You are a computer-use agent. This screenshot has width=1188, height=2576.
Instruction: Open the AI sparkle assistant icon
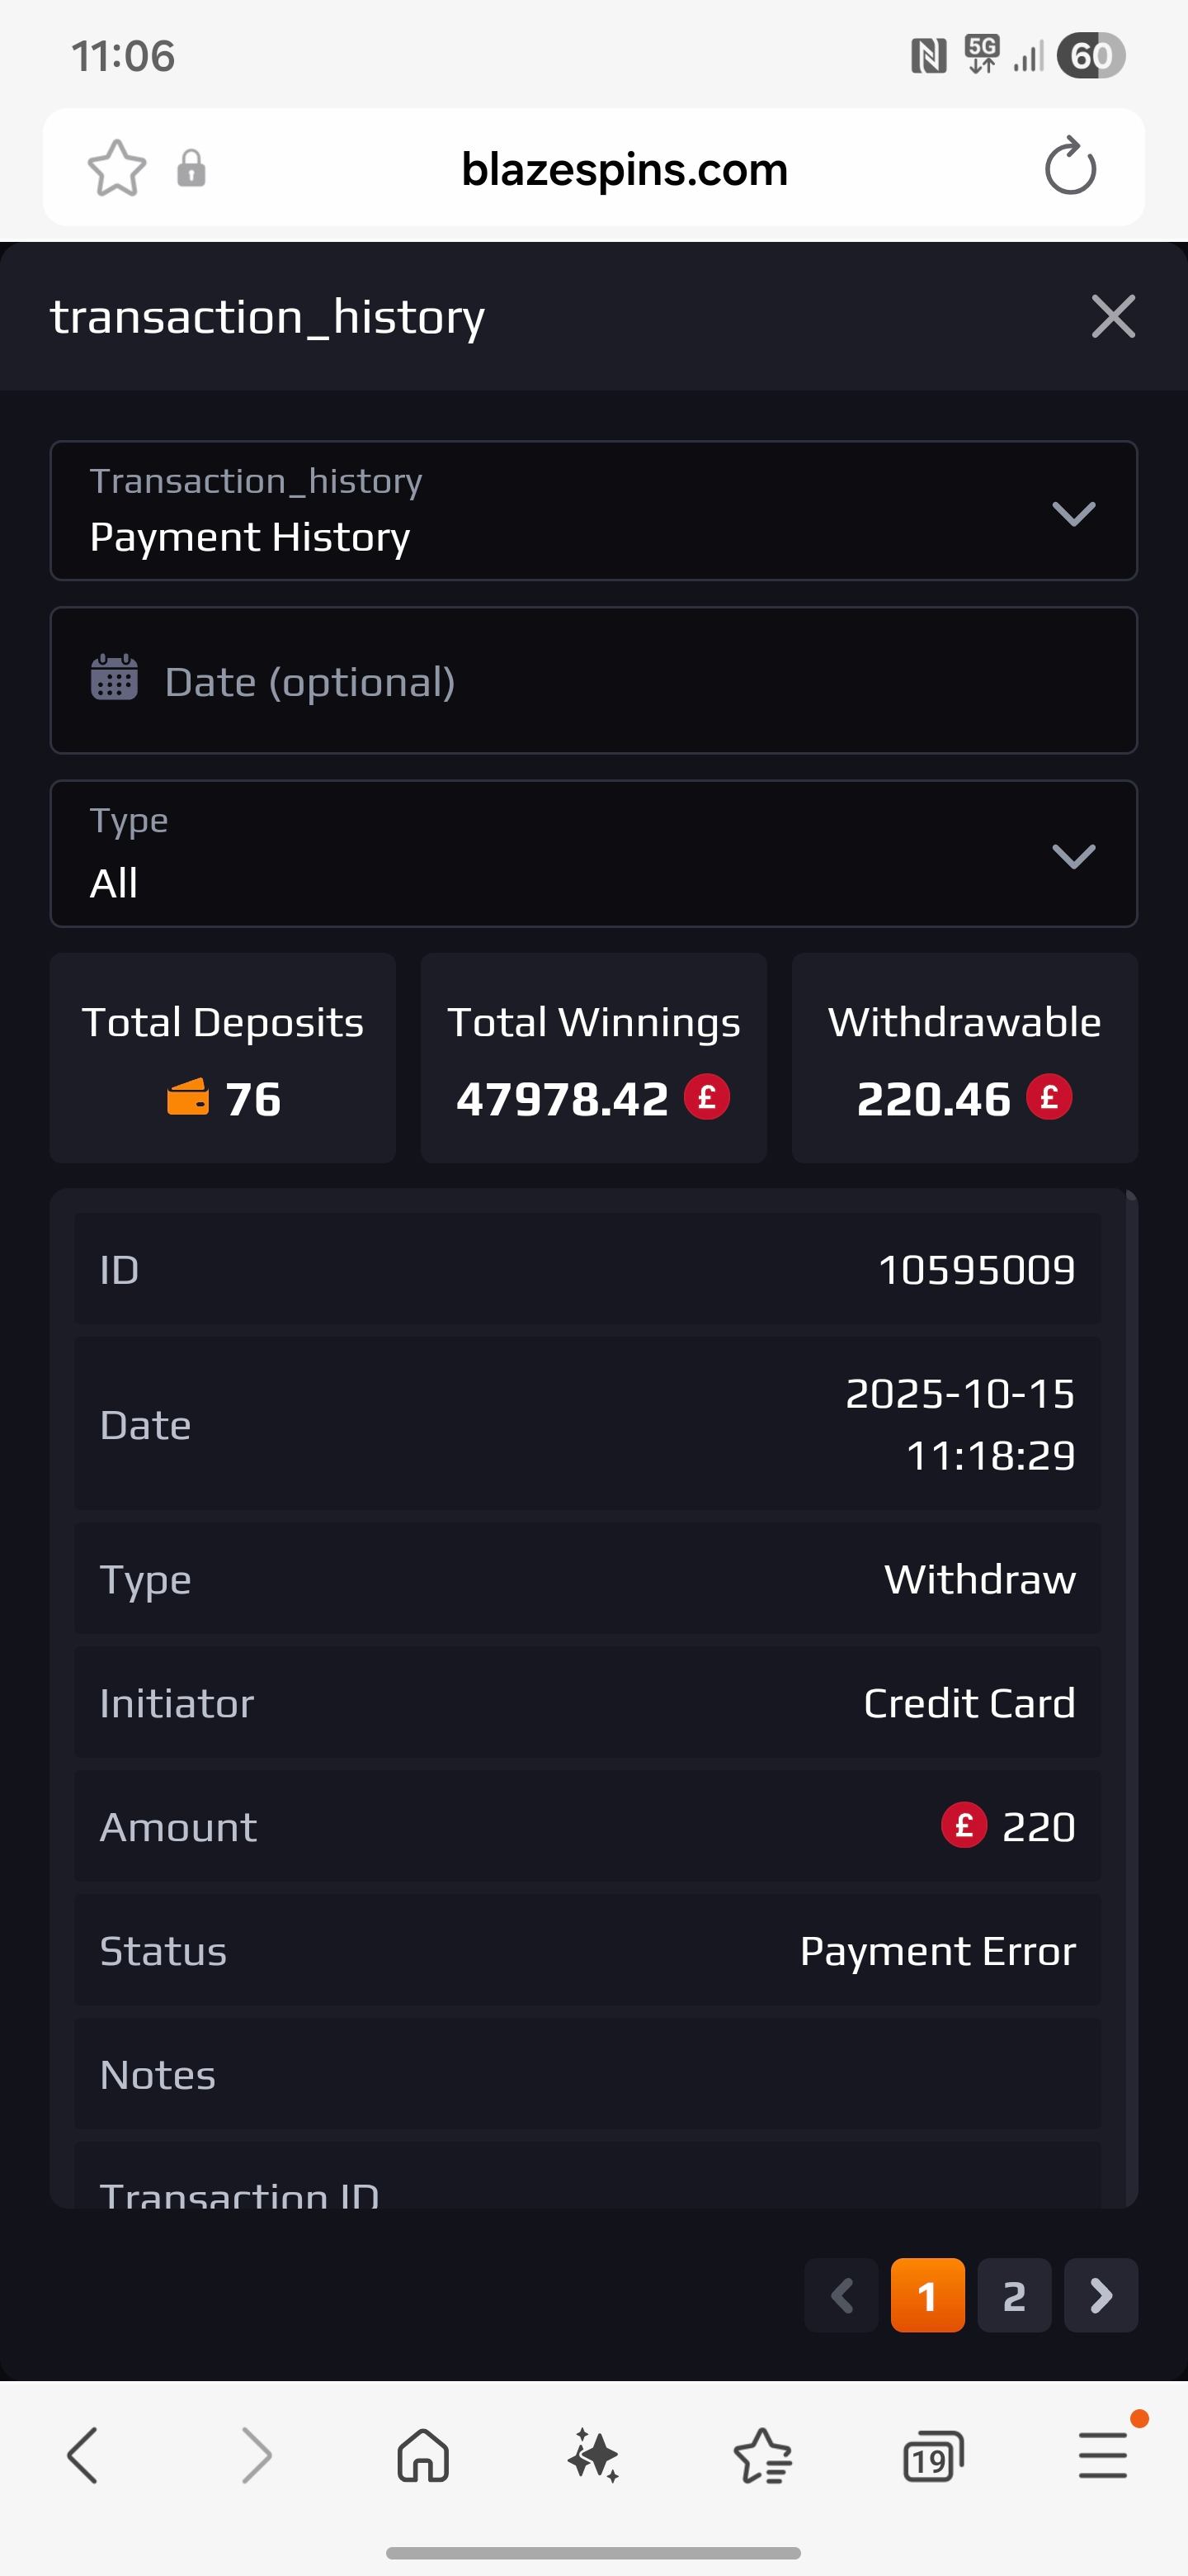click(x=593, y=2456)
